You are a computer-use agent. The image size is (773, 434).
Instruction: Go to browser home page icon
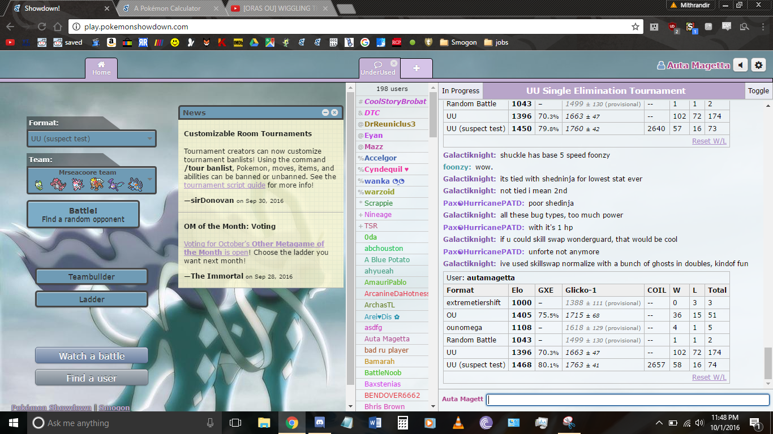tap(57, 27)
